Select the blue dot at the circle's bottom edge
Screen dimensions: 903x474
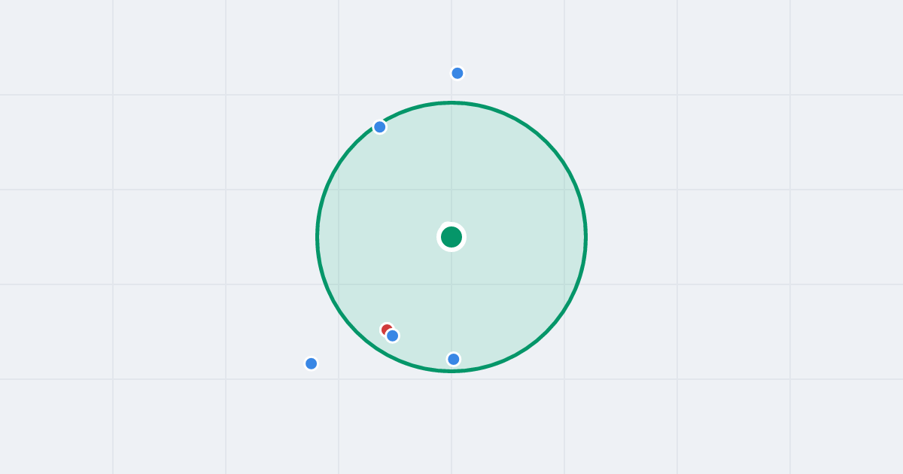454,359
